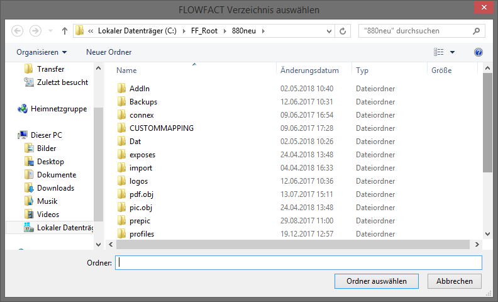Horizontal scrollbar left arrow
This screenshot has height=302, width=498.
[111, 245]
